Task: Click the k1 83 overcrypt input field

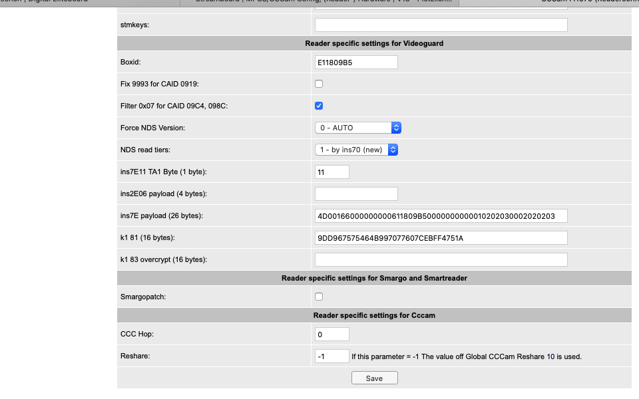Action: coord(441,260)
